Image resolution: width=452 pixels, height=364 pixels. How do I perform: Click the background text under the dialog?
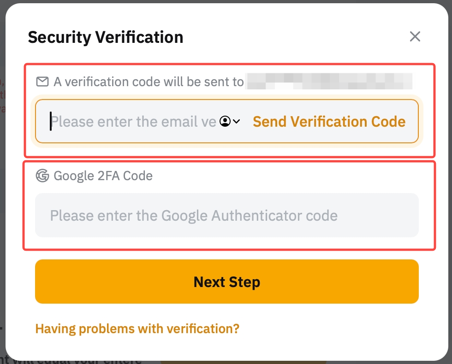(69, 360)
